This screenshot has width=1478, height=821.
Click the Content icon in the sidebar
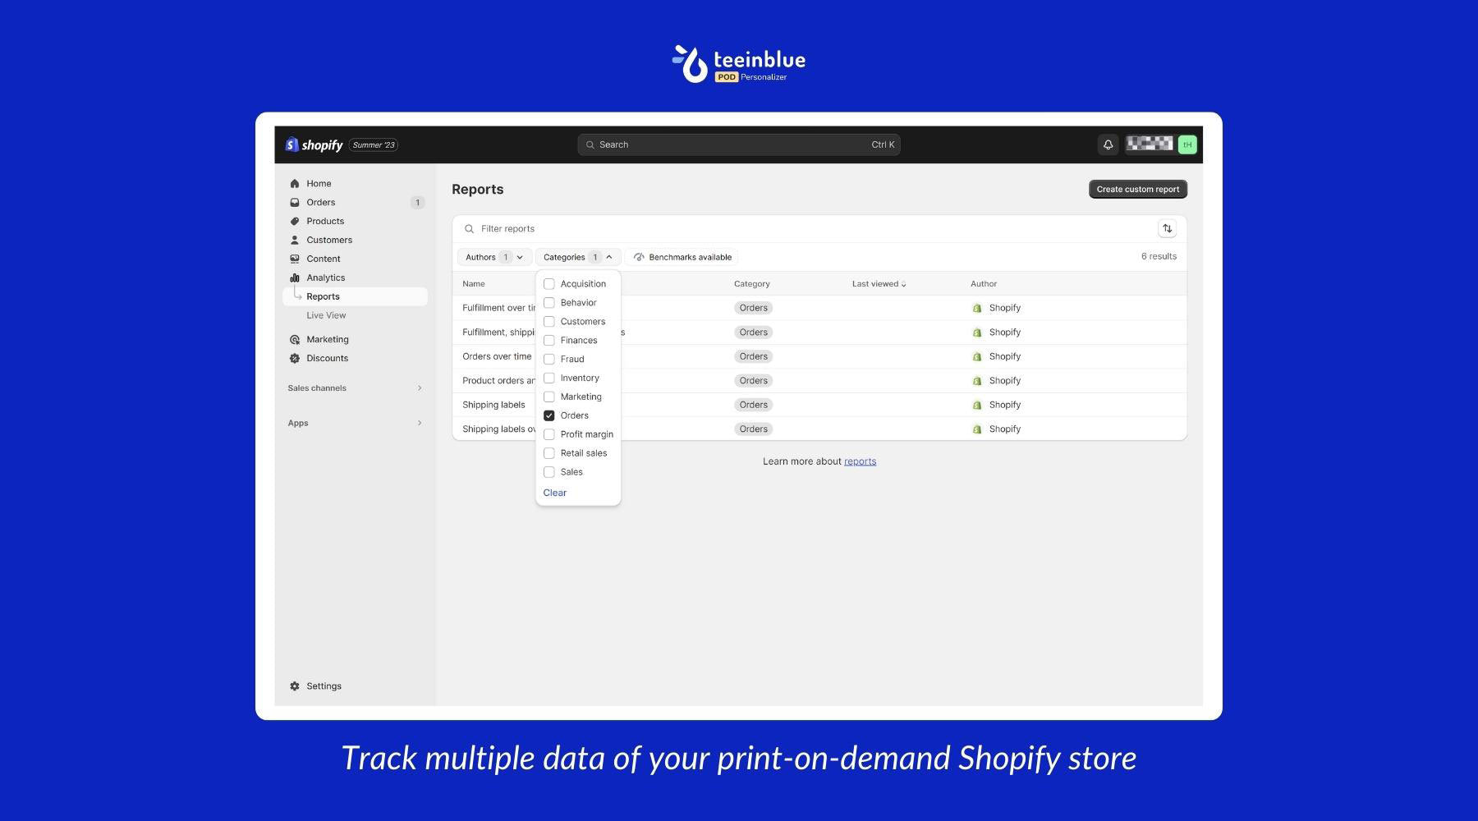295,259
